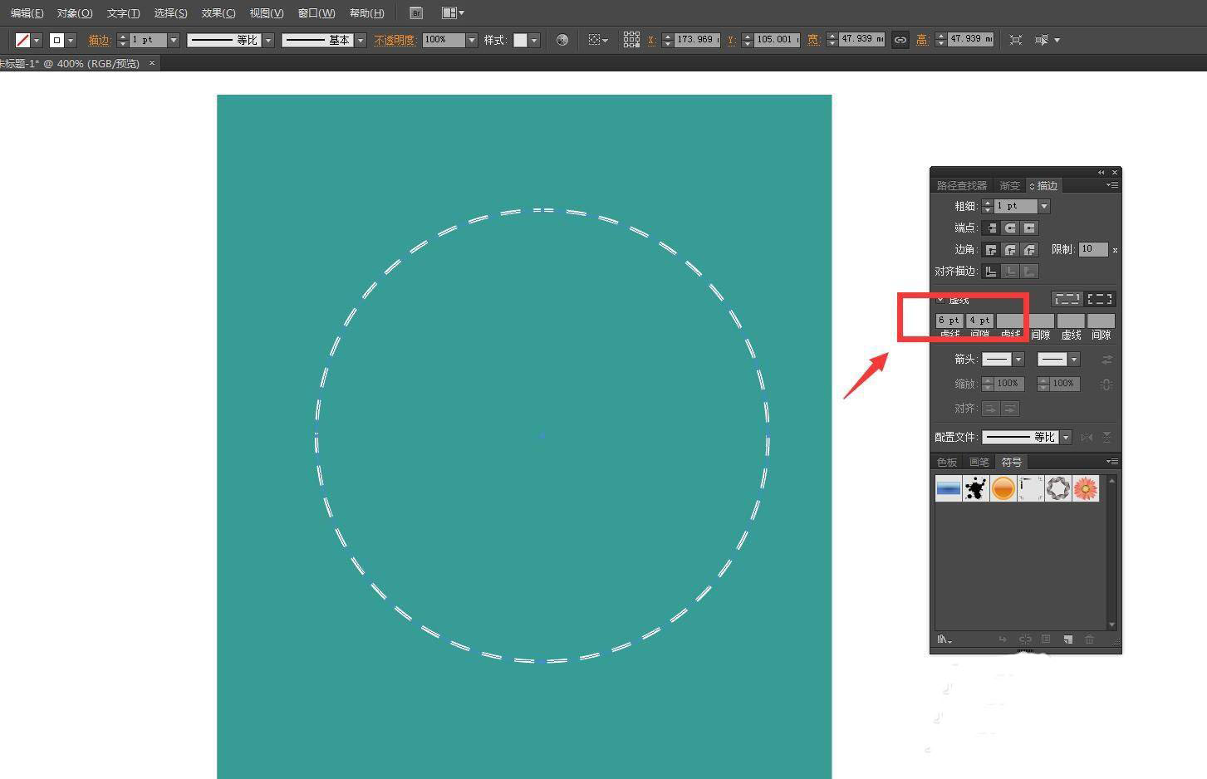Select the orange sphere symbol

[x=1003, y=488]
